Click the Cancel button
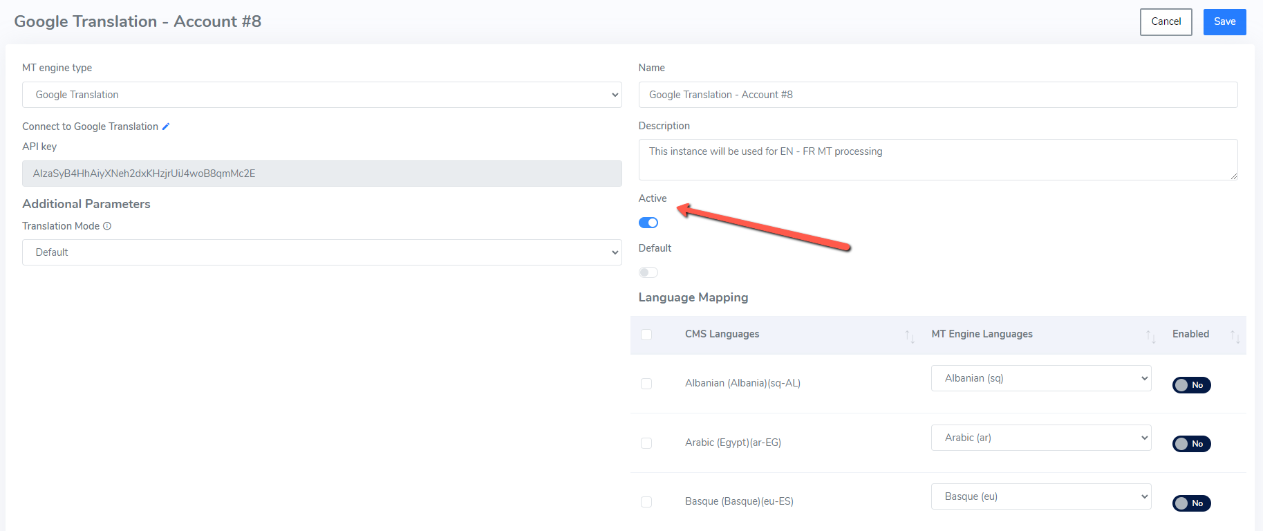1263x531 pixels. point(1166,22)
